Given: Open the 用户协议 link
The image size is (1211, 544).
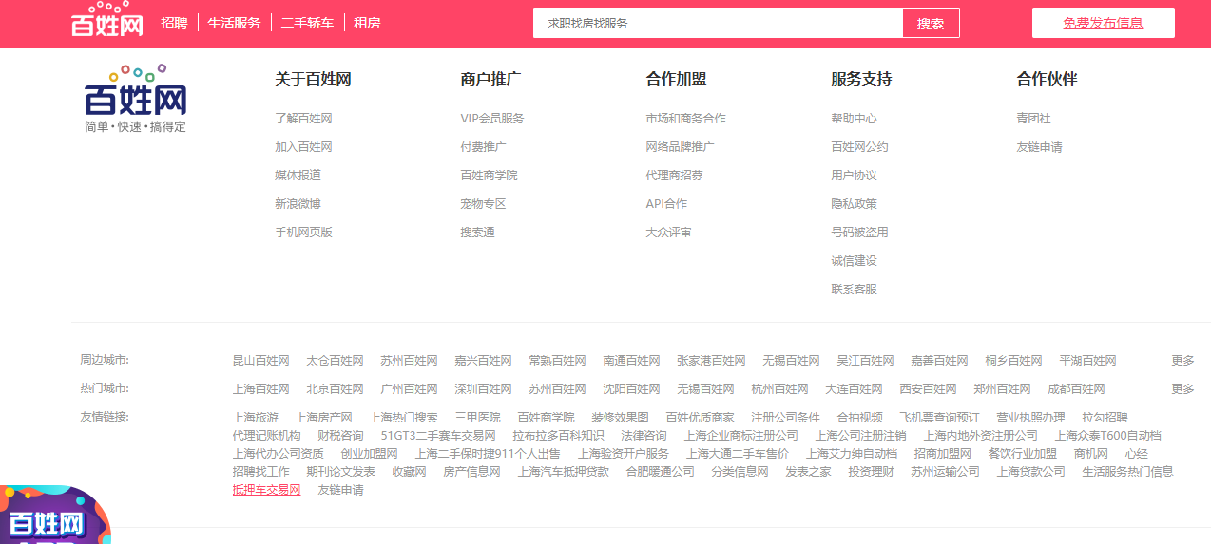Looking at the screenshot, I should pos(854,176).
